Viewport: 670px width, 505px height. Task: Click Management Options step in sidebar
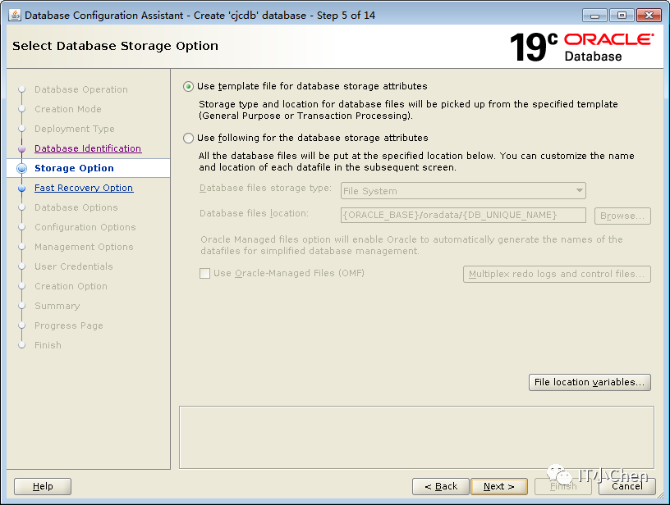[x=84, y=247]
